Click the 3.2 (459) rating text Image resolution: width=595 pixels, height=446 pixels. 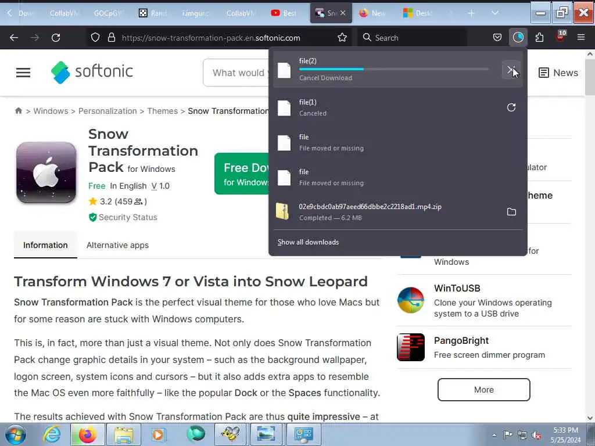pyautogui.click(x=123, y=202)
